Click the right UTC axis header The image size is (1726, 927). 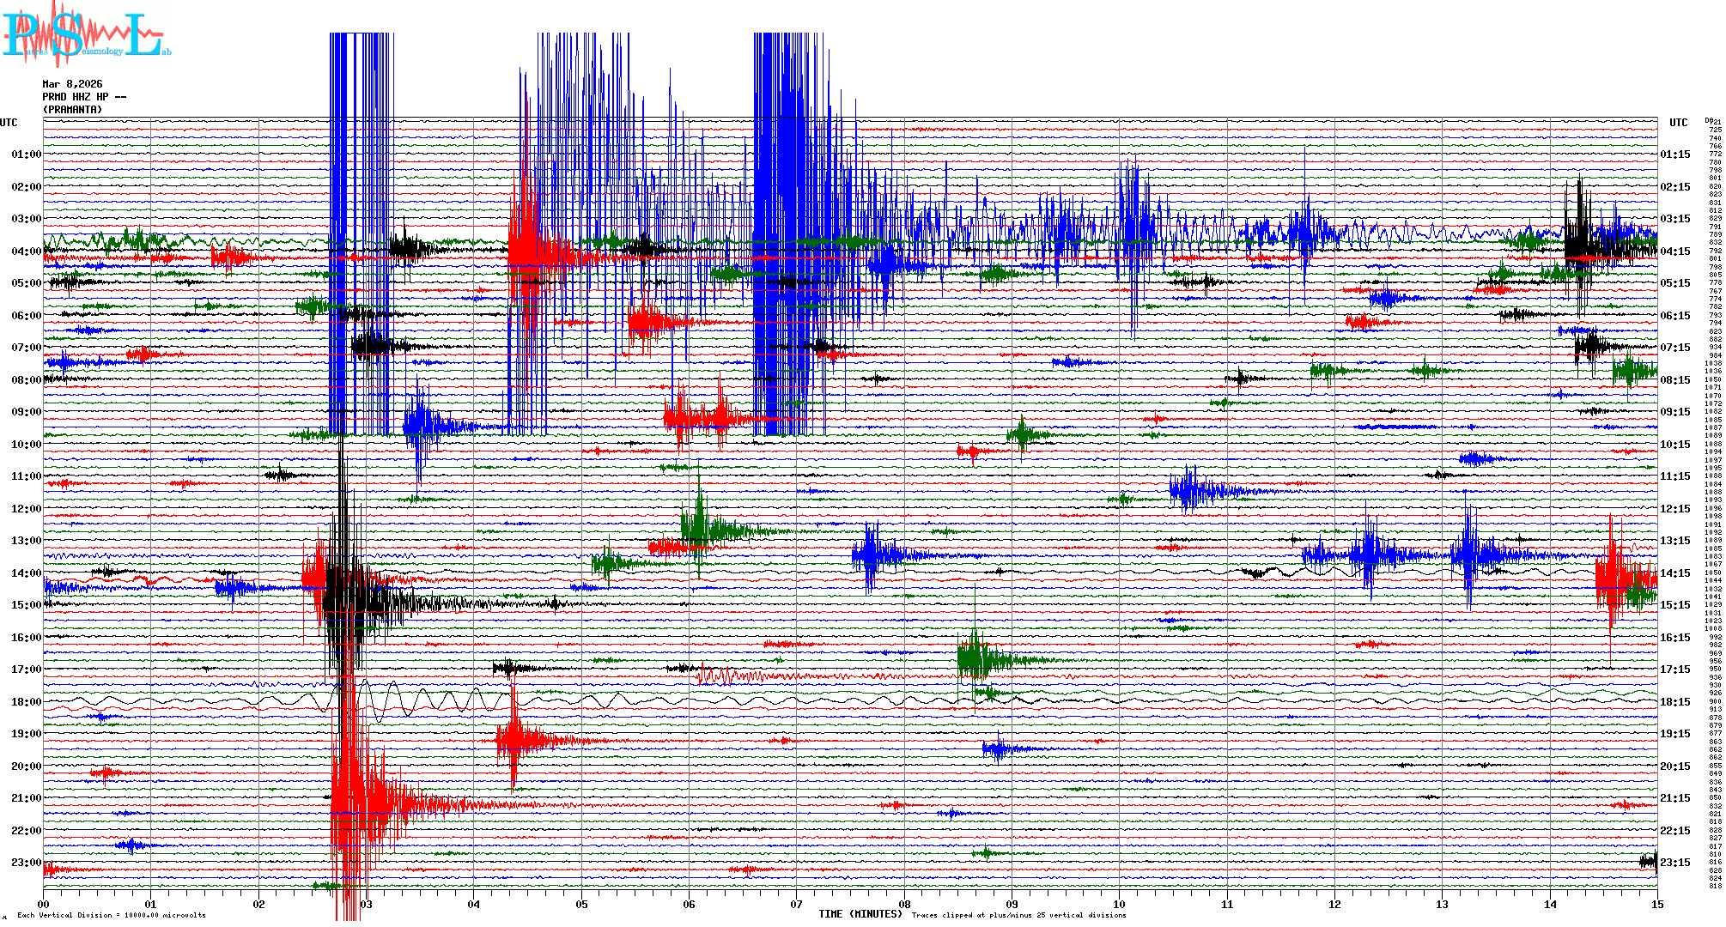click(x=1678, y=123)
